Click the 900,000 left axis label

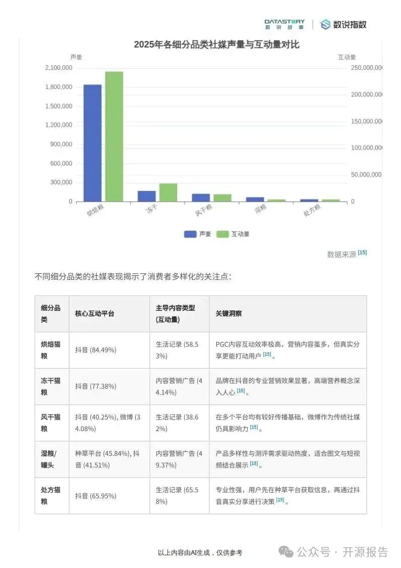pos(61,144)
